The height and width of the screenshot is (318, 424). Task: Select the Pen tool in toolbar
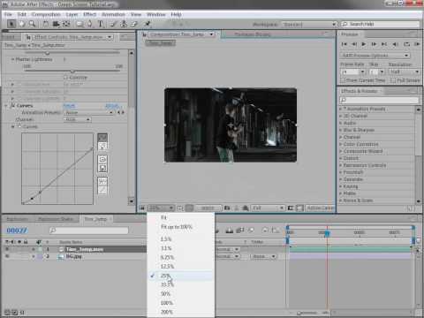coord(90,24)
